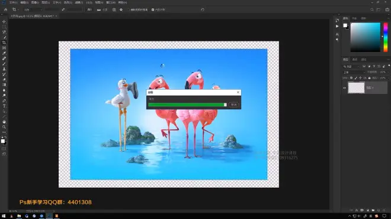Click the color picker gradient field
Screen dimensions: 391x219
click(366, 37)
